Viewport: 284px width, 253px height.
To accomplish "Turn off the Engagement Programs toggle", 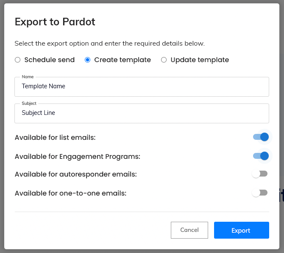I will (260, 156).
